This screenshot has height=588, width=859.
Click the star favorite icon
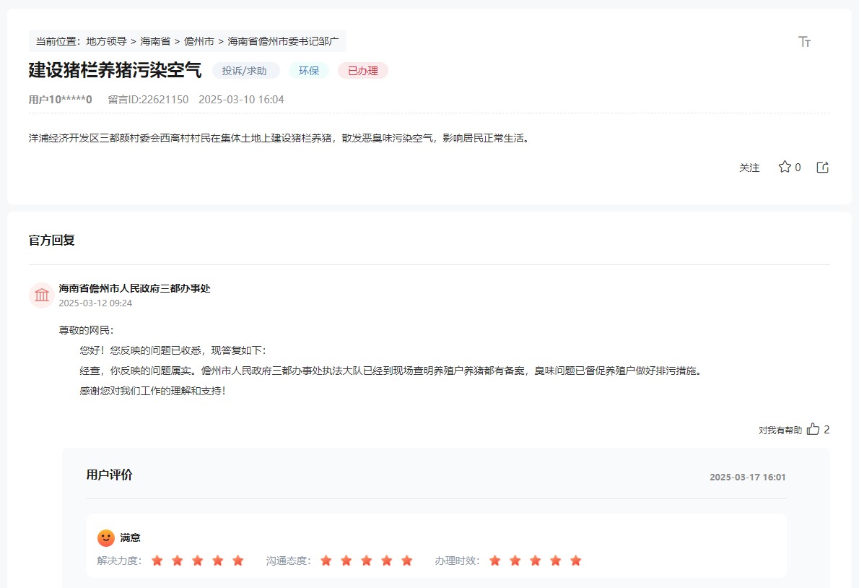[785, 167]
